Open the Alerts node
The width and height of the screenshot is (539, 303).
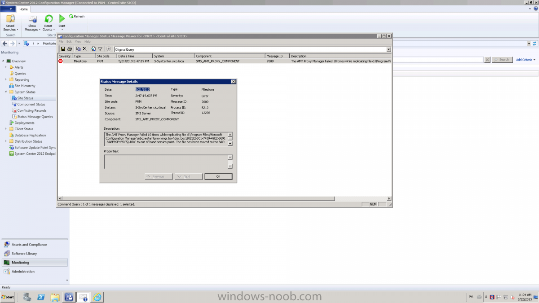coord(19,67)
